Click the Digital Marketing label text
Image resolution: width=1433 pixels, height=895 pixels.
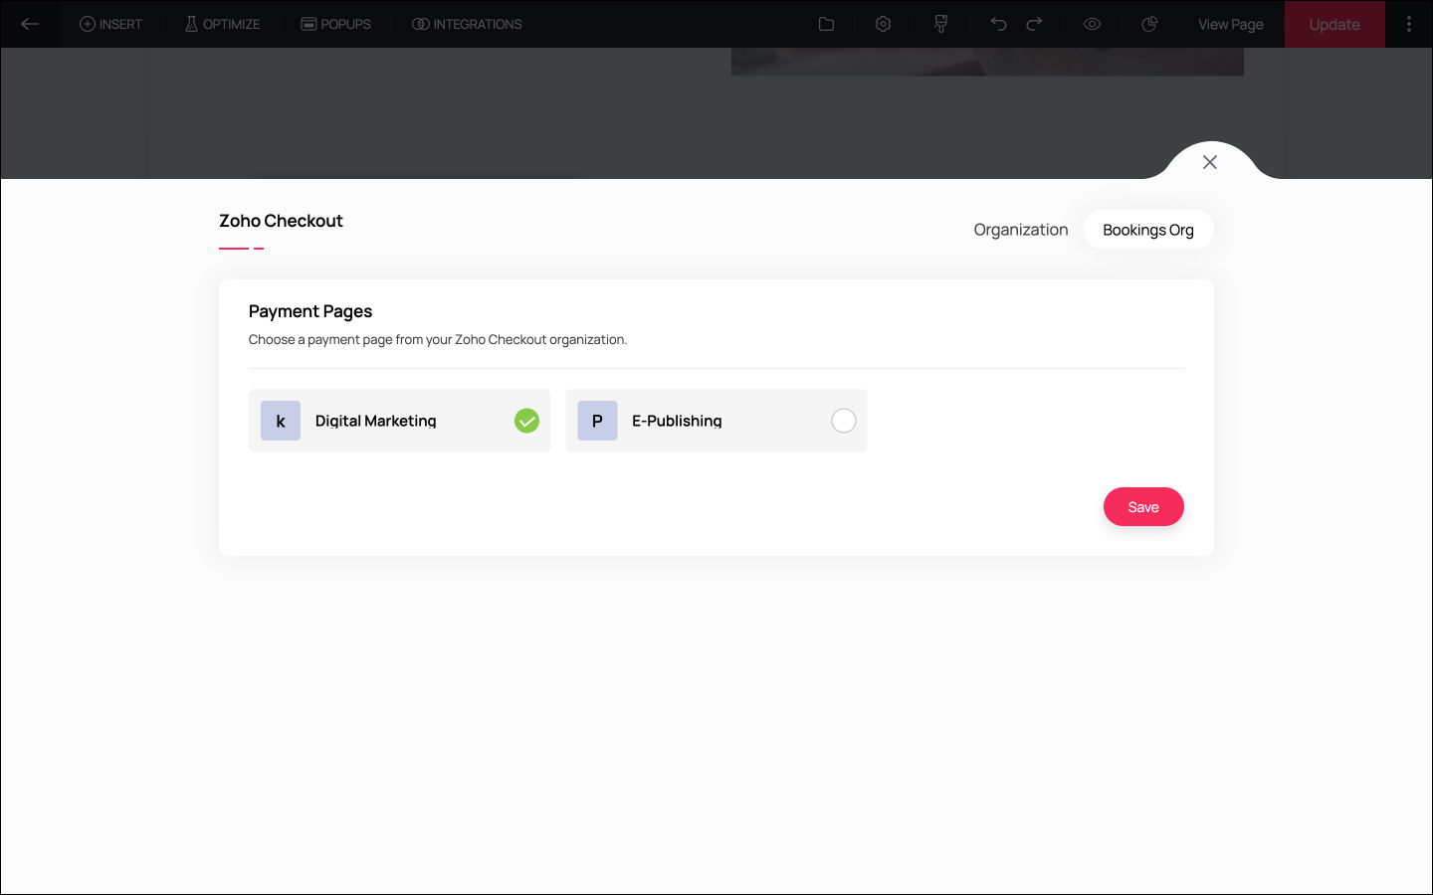coord(376,421)
